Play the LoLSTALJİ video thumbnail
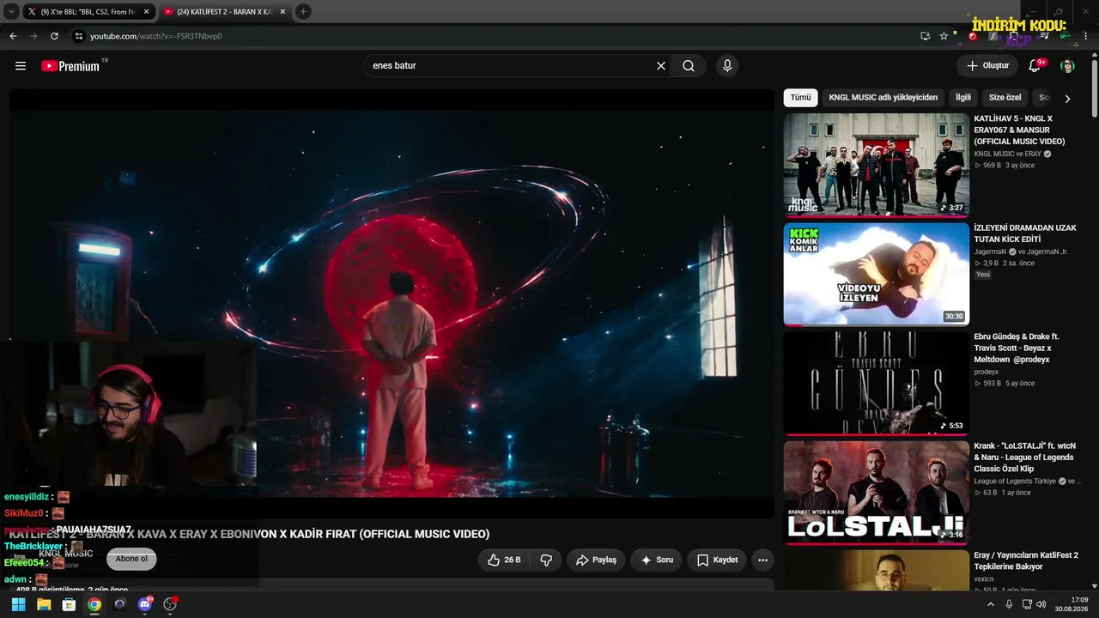The image size is (1099, 618). [876, 493]
